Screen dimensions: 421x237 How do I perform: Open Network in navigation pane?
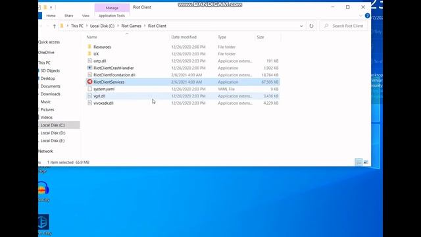45,151
